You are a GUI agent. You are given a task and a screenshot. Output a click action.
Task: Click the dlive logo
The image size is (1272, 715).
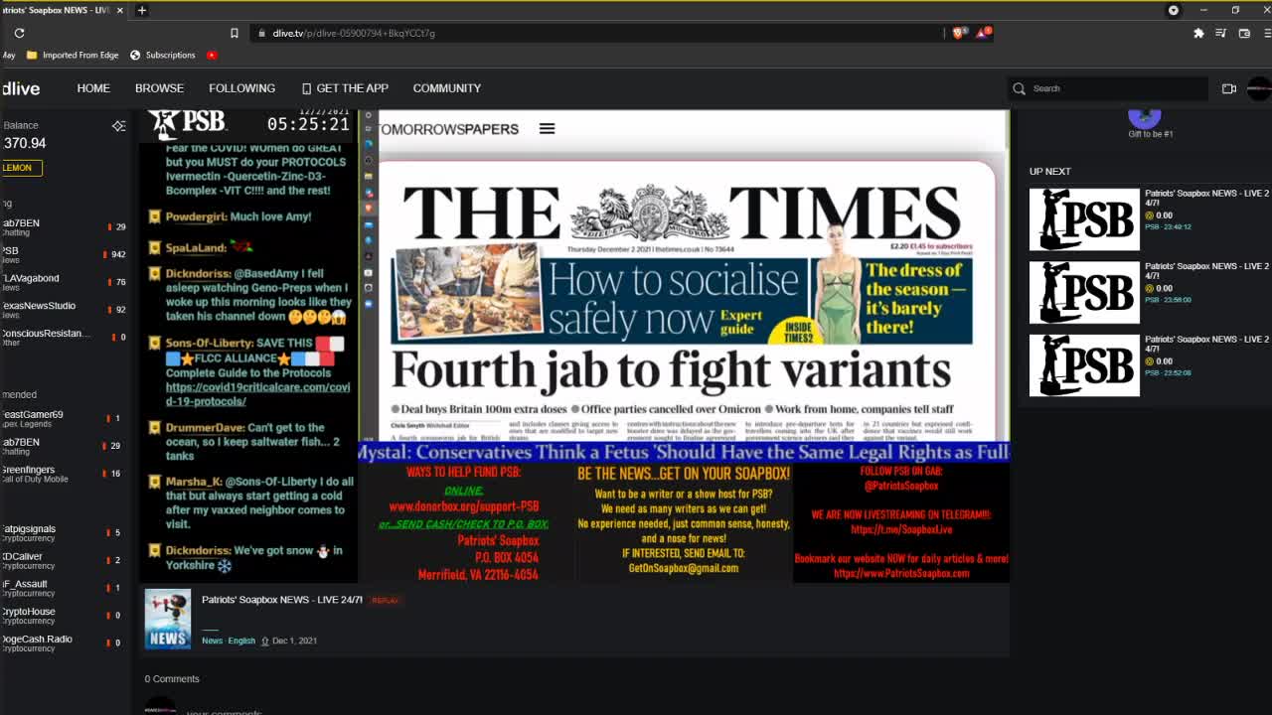click(x=21, y=88)
